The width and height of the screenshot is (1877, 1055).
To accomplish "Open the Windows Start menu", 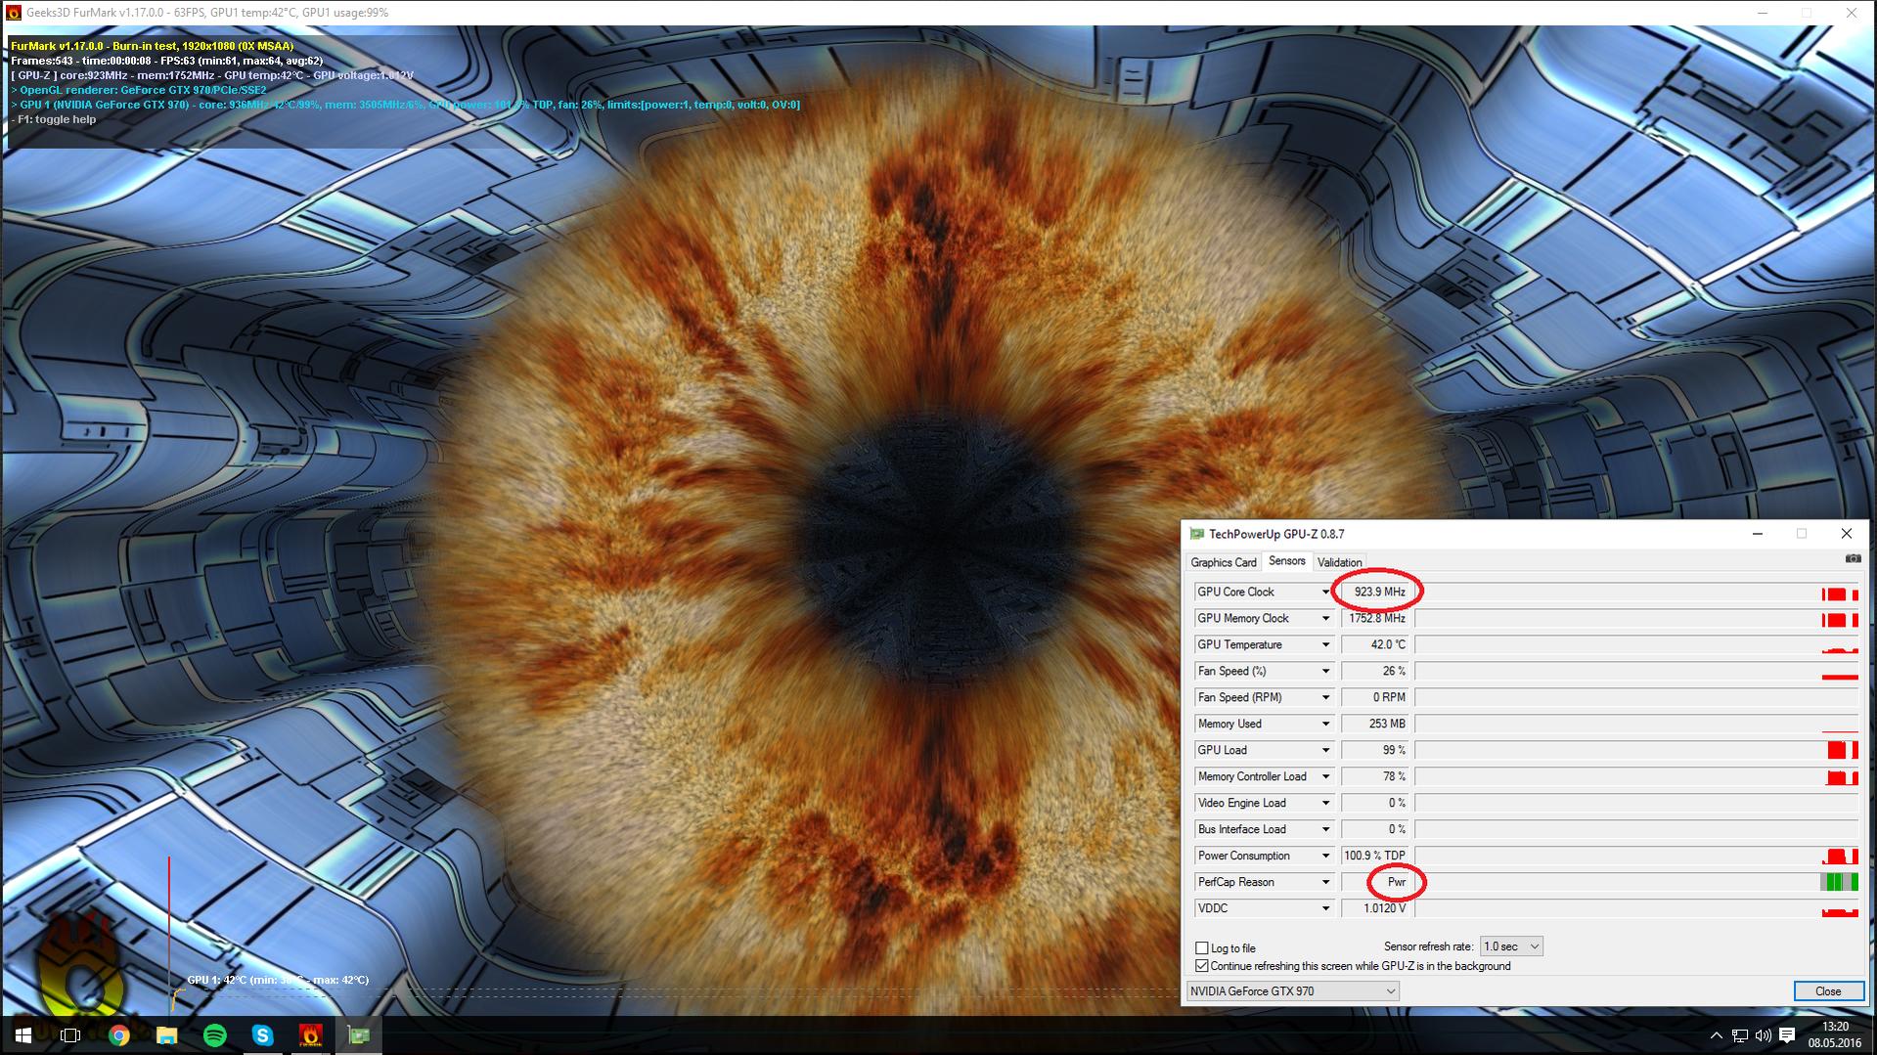I will point(22,1035).
